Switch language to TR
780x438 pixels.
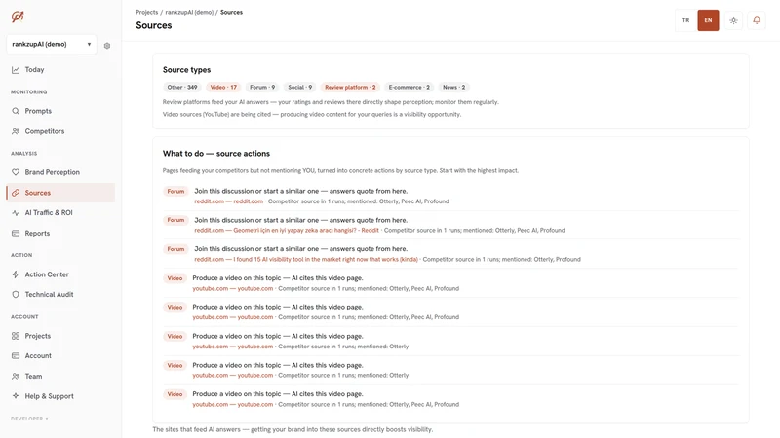click(686, 20)
